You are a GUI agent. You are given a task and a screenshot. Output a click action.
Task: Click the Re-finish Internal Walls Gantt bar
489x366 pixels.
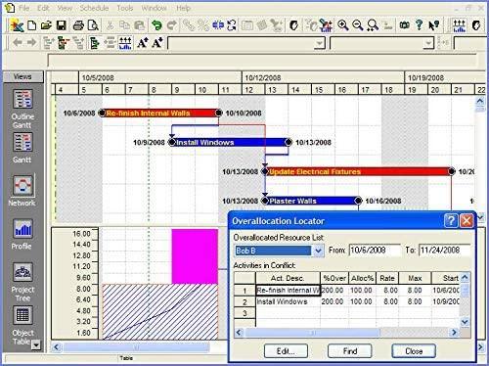tap(160, 114)
